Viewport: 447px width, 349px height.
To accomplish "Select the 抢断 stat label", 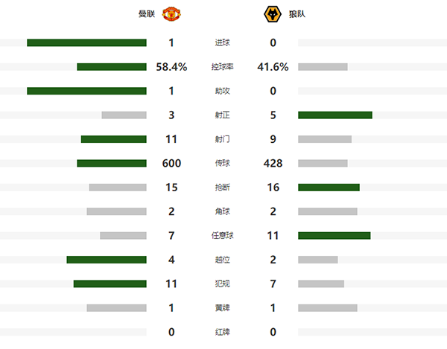I will coord(223,188).
